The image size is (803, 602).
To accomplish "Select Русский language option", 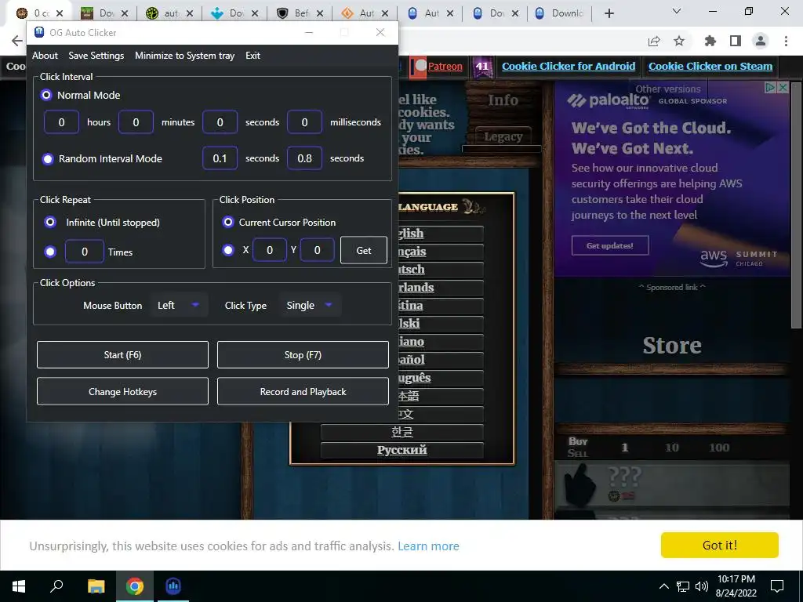I will click(402, 450).
